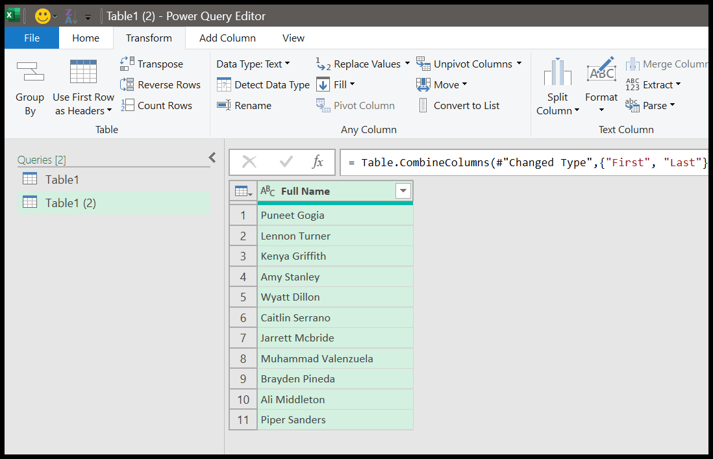This screenshot has width=713, height=459.
Task: Select the Lennon Turner cell
Action: (335, 236)
